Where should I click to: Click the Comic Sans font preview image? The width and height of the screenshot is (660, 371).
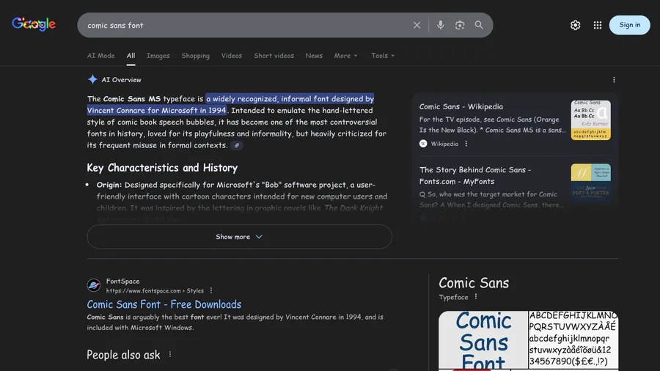coord(483,341)
